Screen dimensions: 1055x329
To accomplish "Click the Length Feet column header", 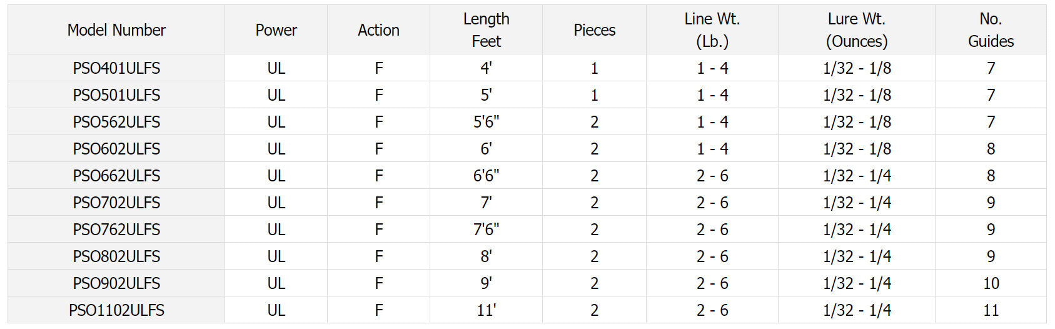I will click(x=486, y=30).
